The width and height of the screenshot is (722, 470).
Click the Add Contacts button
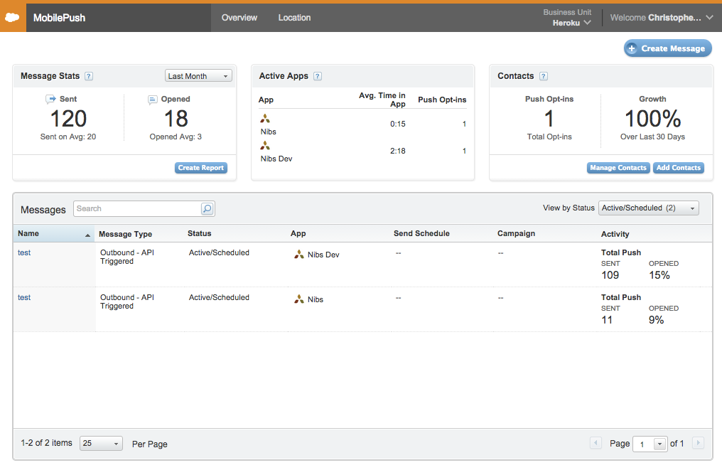tap(678, 168)
